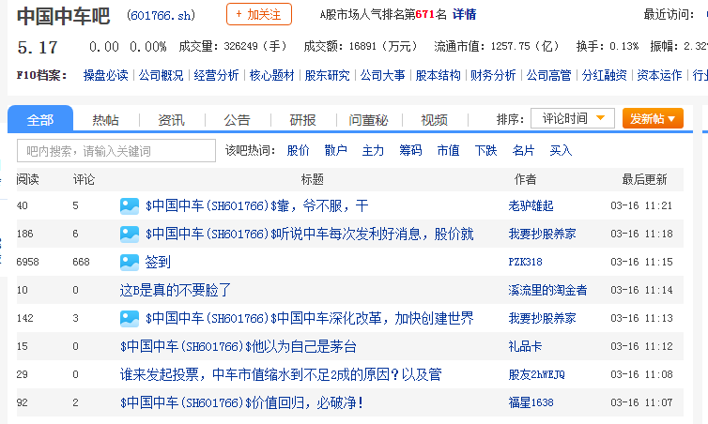Switch to the 热帖 tab

(106, 119)
